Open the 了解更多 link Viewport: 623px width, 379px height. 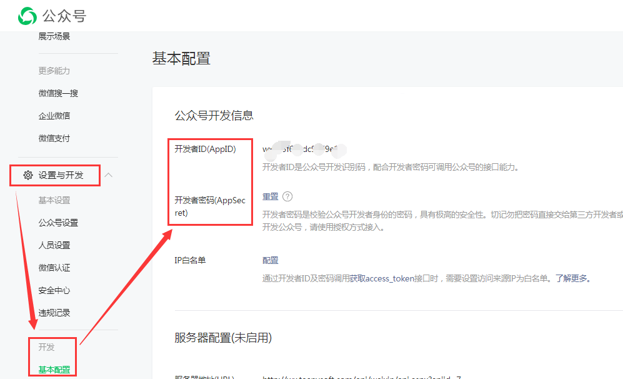[x=572, y=278]
